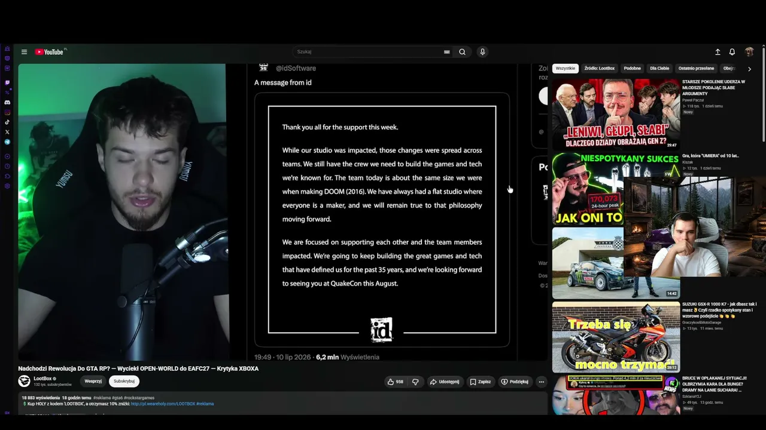Like the video with 958 likes
This screenshot has height=430, width=766.
click(x=395, y=382)
